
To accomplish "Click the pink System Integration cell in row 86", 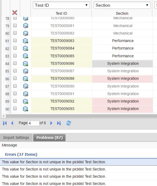I will click(x=122, y=79).
